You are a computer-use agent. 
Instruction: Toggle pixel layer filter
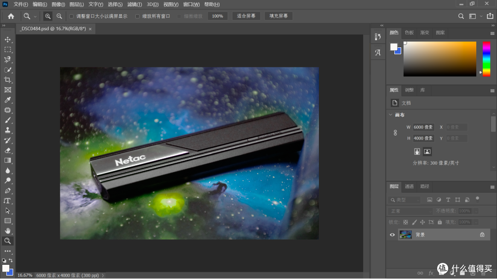click(x=429, y=200)
